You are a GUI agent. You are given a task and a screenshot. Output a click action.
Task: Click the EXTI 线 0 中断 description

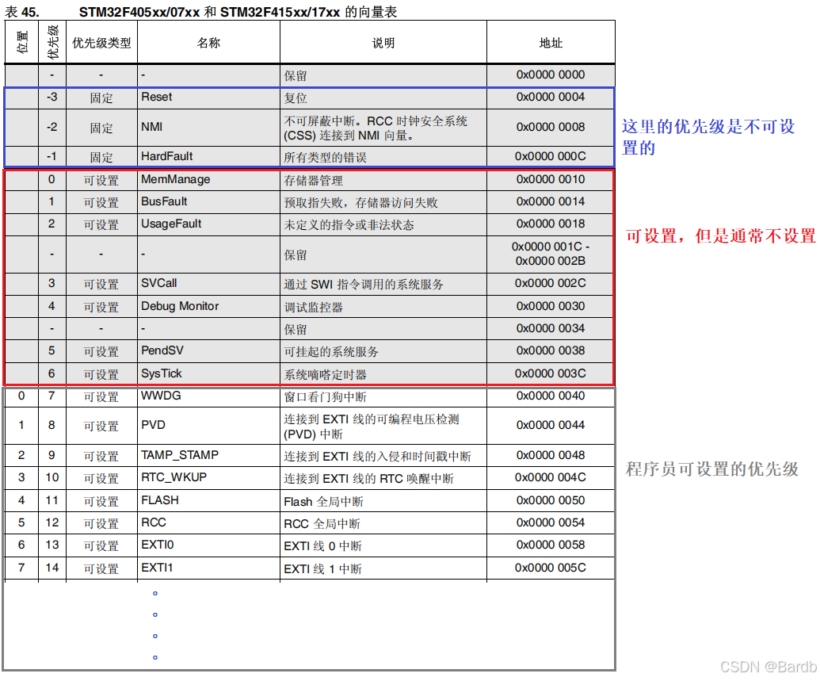point(322,546)
